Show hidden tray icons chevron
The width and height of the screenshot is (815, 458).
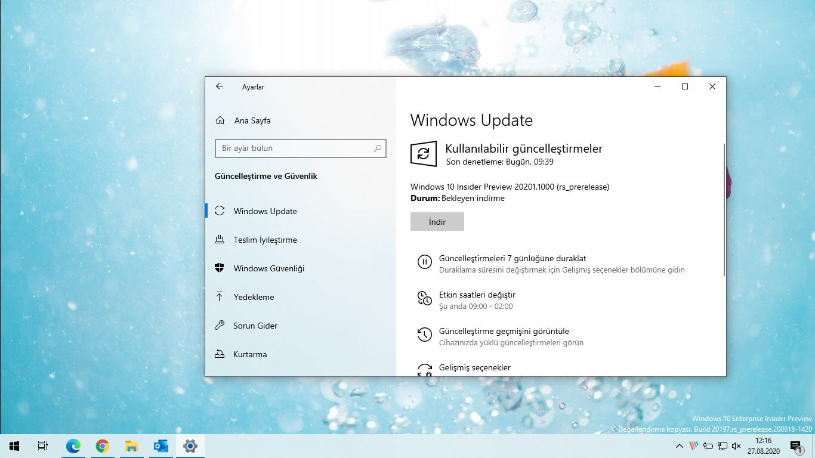tap(680, 446)
